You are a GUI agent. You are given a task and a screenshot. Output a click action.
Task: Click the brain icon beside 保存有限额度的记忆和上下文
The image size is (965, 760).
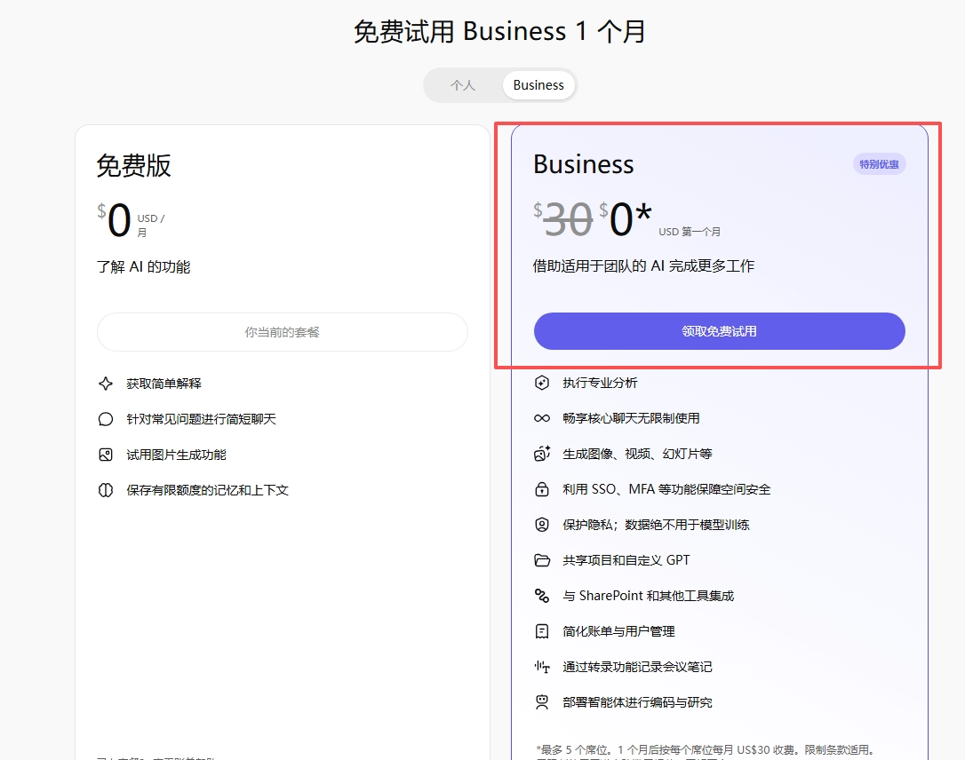106,490
